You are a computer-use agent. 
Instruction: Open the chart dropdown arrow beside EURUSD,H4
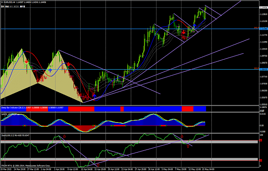pyautogui.click(x=2, y=2)
